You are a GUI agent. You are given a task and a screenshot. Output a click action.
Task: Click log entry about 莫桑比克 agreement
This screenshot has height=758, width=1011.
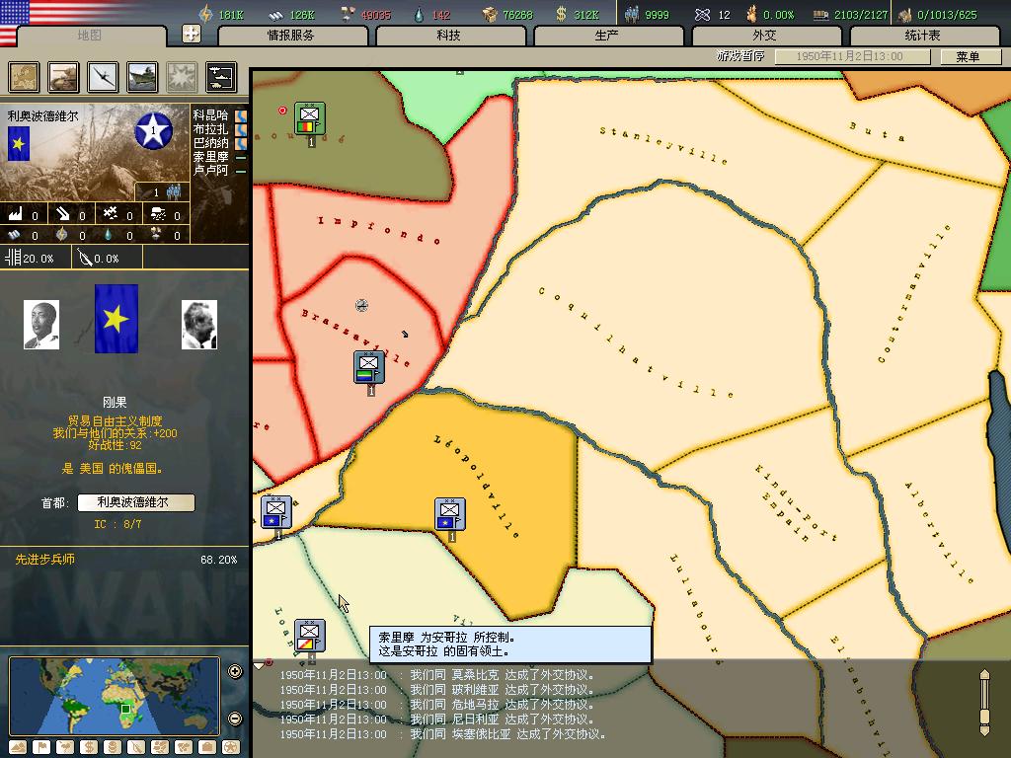(x=437, y=675)
